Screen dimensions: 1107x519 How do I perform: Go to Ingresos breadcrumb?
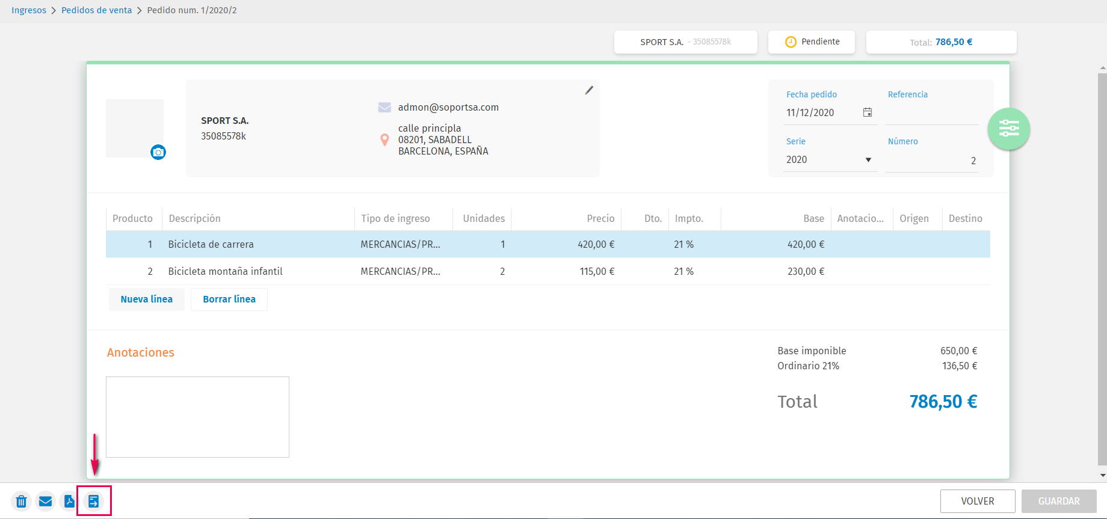[x=29, y=10]
